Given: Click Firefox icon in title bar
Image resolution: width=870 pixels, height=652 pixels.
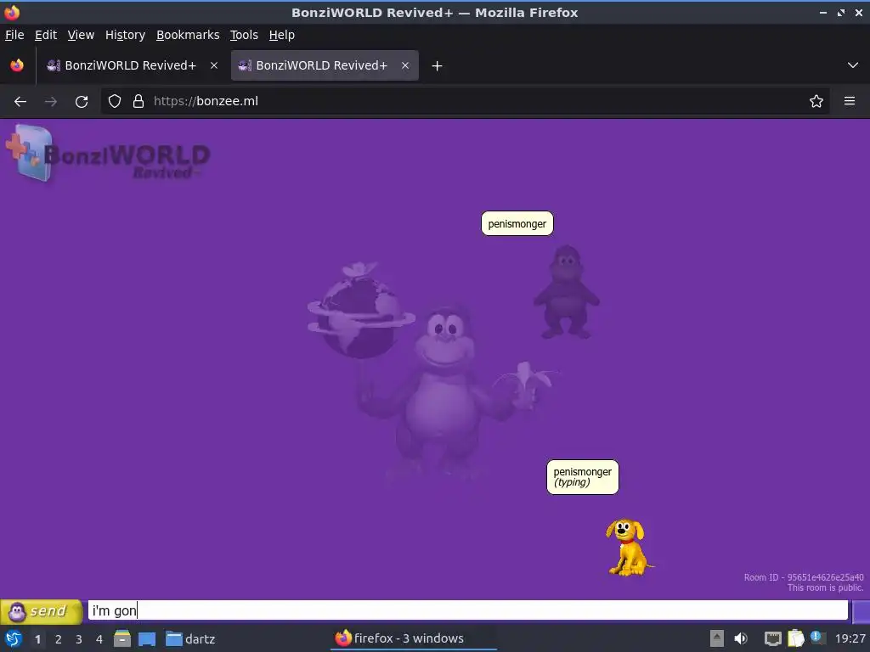Looking at the screenshot, I should 12,12.
